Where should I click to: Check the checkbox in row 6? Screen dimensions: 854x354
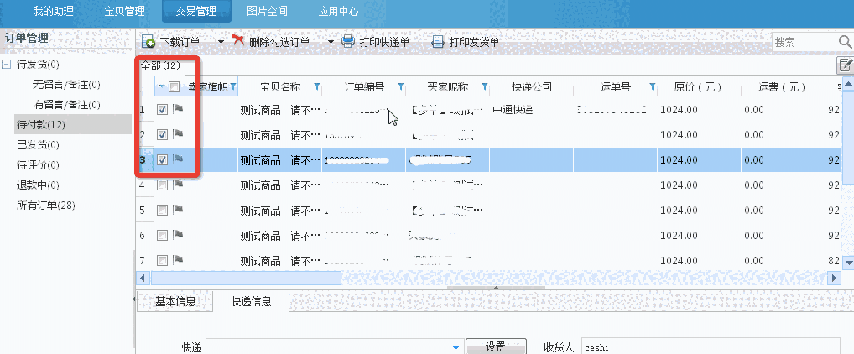[162, 235]
